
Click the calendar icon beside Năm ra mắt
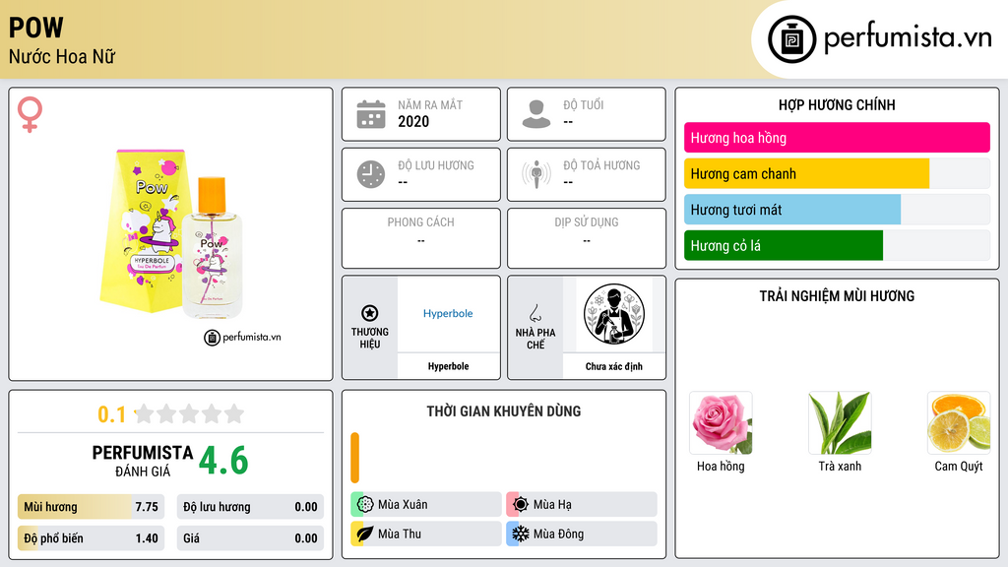tap(371, 114)
